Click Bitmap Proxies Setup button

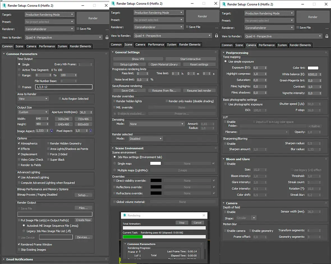(83, 195)
